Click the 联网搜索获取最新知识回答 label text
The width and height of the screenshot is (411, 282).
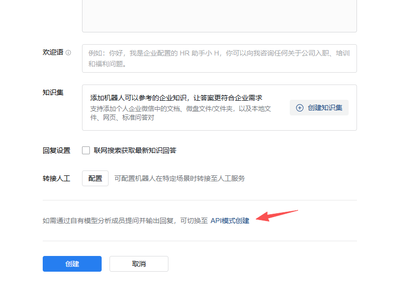pos(135,150)
